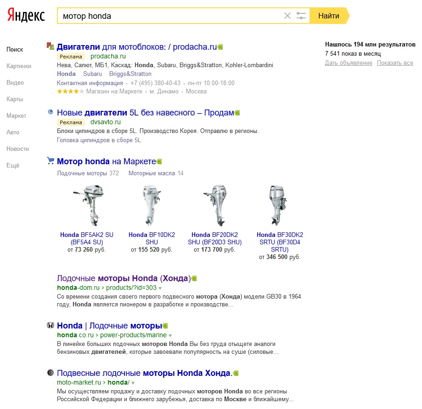Expand the honda-dom.ru result menu arrow
Image resolution: width=422 pixels, height=409 pixels.
(160, 288)
